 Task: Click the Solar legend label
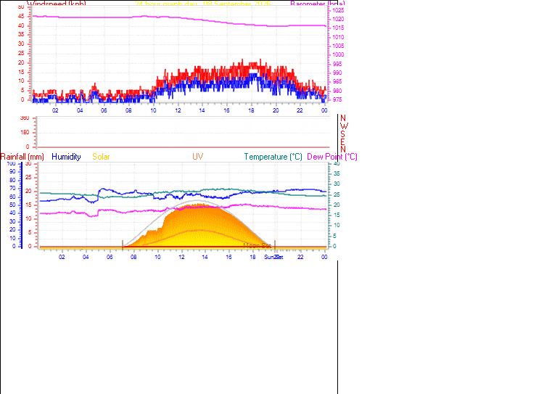[101, 157]
